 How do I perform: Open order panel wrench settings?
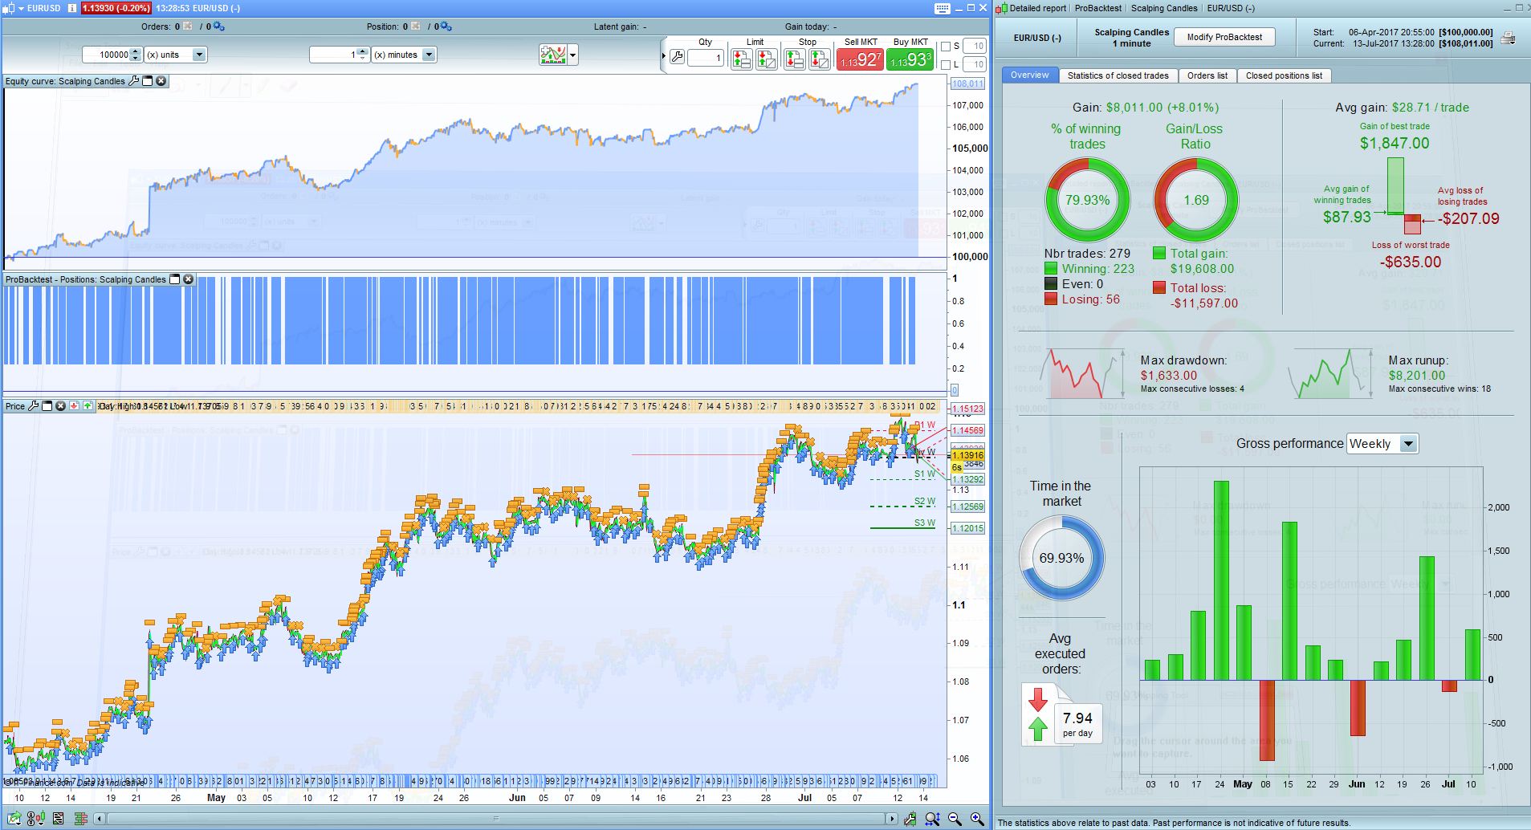677,57
